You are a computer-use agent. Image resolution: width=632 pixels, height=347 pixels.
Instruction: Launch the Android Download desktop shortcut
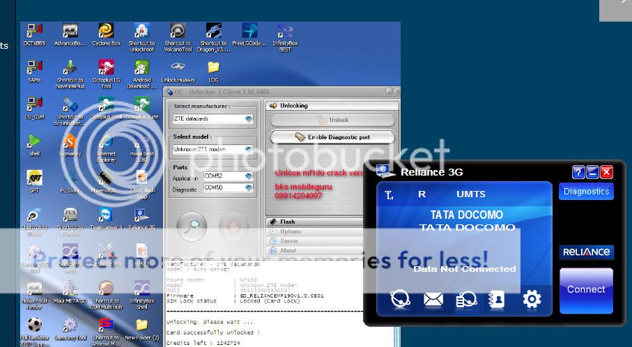point(141,75)
